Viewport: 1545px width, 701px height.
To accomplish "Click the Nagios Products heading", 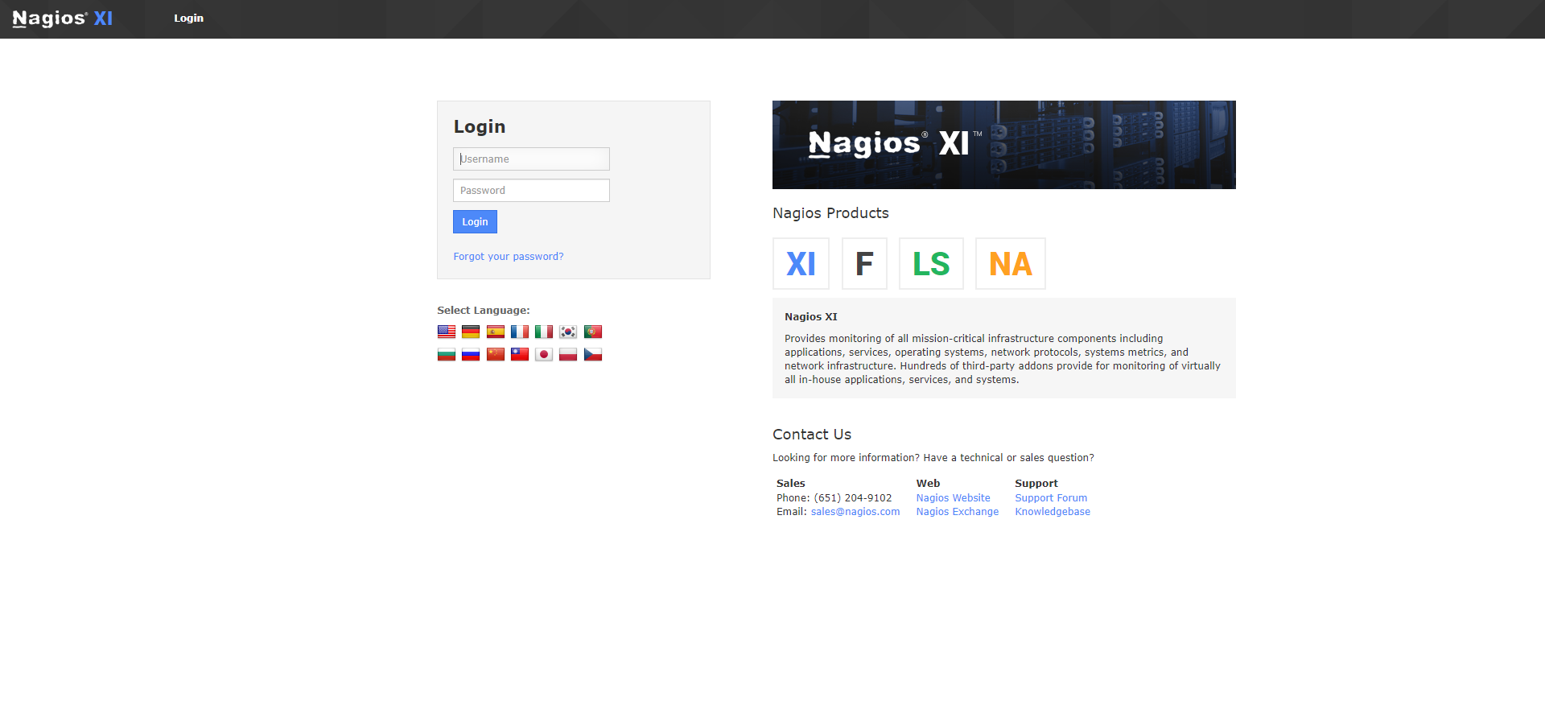I will [830, 212].
